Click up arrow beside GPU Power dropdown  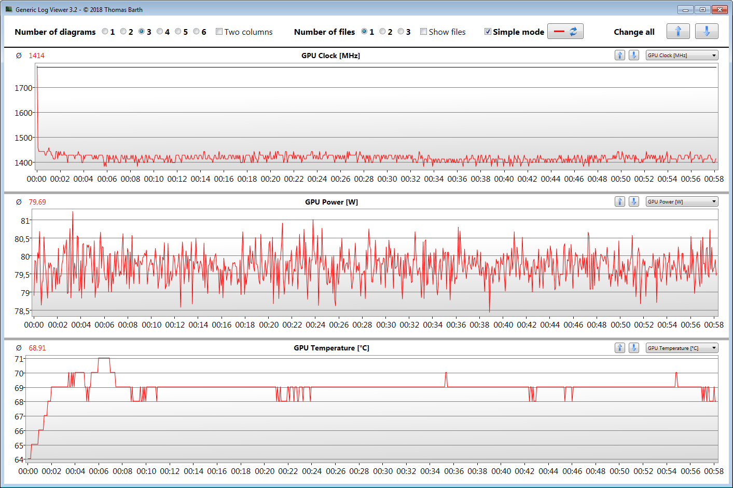point(620,201)
